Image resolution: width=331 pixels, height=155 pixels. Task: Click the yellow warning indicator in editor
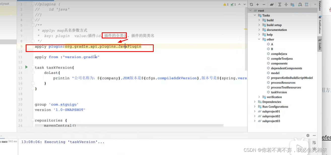[226, 5]
